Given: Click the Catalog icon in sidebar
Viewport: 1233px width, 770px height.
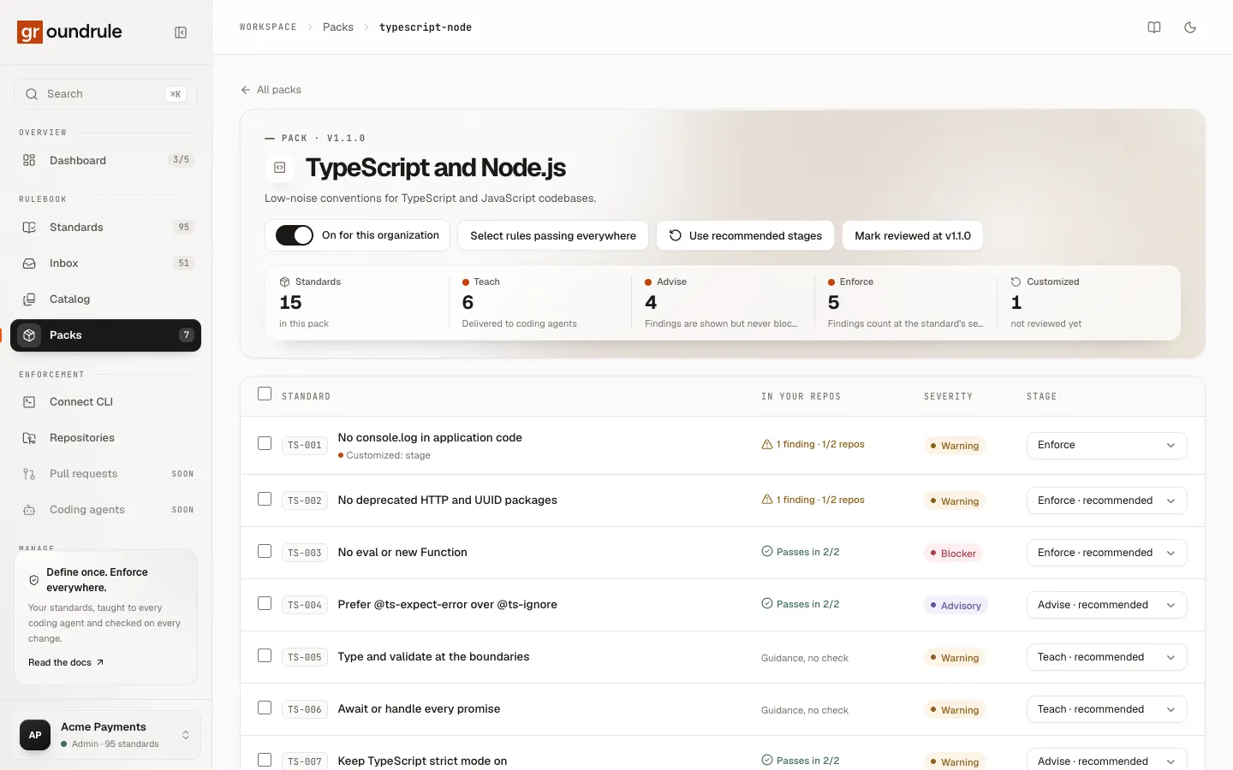Looking at the screenshot, I should click(x=29, y=299).
